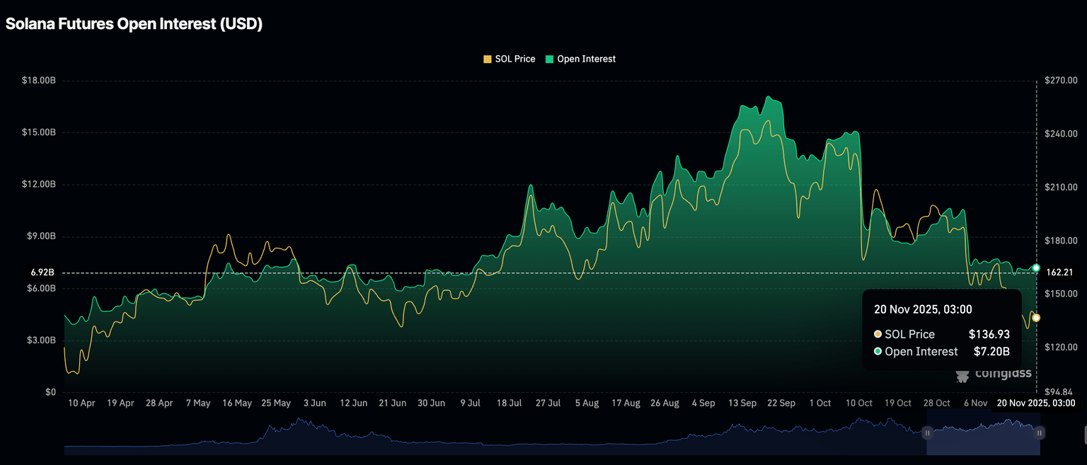The height and width of the screenshot is (465, 1087).
Task: Click the coinglass watermark logo
Action: coord(993,374)
